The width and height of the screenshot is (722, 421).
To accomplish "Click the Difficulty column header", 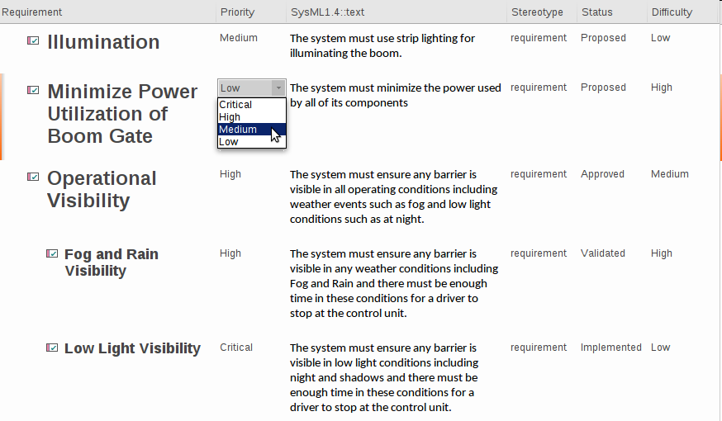I will click(672, 12).
